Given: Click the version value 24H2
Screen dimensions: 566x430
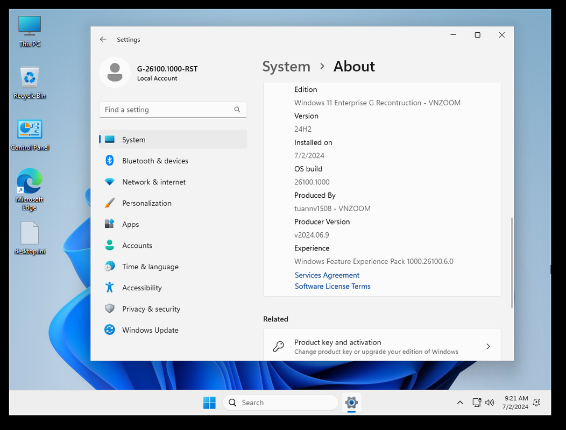Looking at the screenshot, I should click(303, 129).
